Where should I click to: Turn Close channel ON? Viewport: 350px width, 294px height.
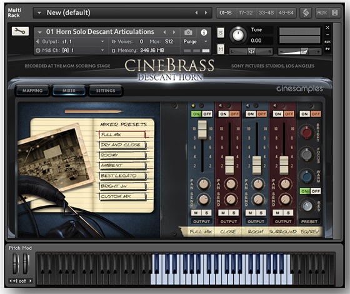(224, 114)
